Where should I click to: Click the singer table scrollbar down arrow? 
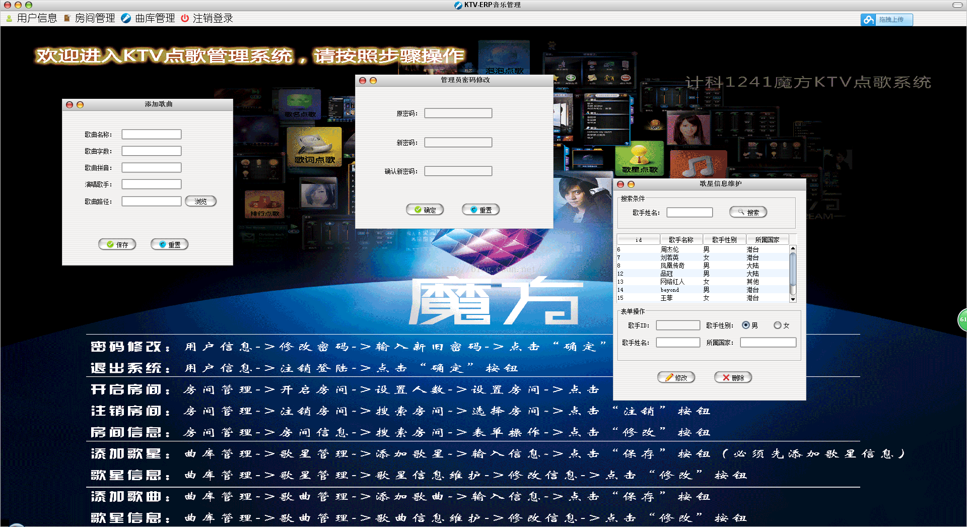(793, 299)
